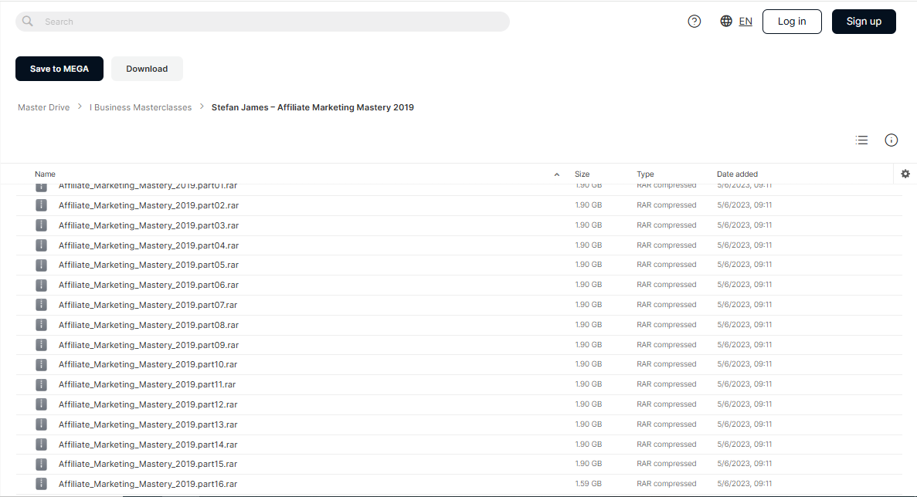
Task: Click RAR icon for part06.rar
Action: pyautogui.click(x=41, y=285)
